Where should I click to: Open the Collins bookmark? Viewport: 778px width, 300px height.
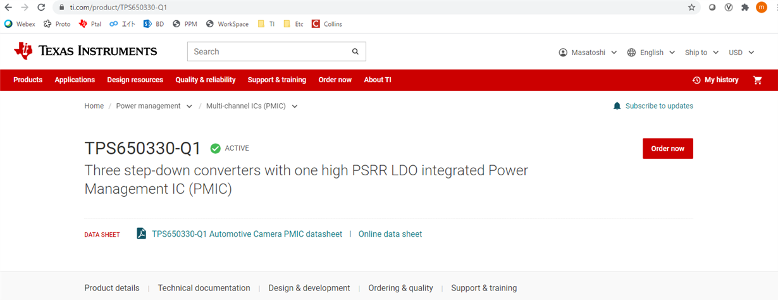pos(327,24)
